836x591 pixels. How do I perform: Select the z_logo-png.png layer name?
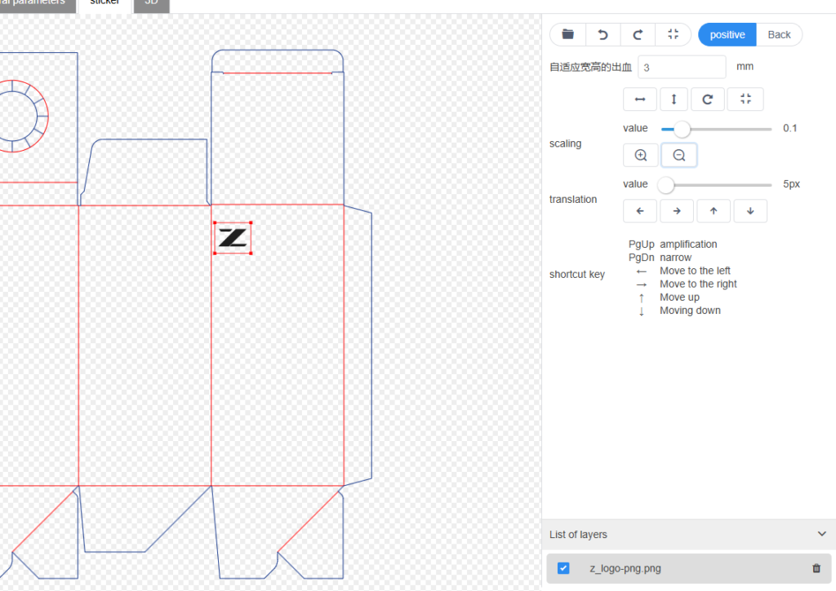pos(625,569)
